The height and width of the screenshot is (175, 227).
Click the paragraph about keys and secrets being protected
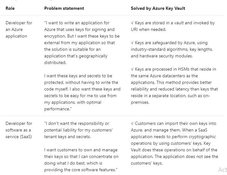point(82,92)
